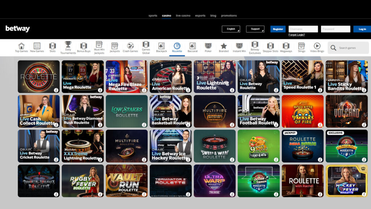Screen dimensions: 371x209
Task: Open the Crash Games category
Action: pos(130,48)
